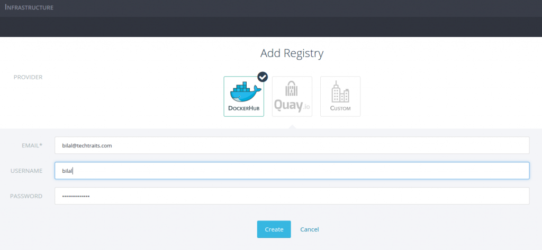The image size is (542, 250).
Task: Click the Add Registry heading
Action: 292,53
